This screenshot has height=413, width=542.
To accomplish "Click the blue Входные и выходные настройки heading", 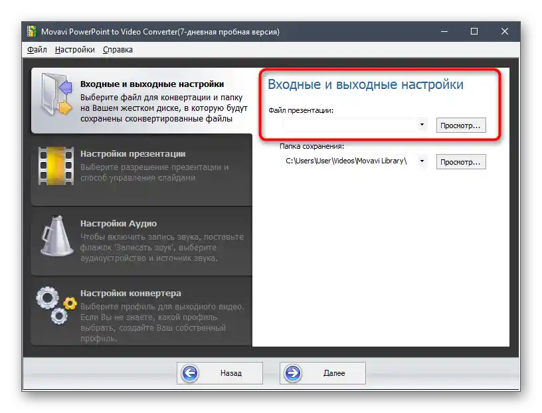I will [365, 84].
